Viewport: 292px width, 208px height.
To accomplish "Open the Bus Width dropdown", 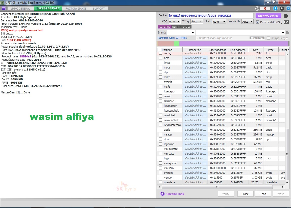I will (x=247, y=22).
